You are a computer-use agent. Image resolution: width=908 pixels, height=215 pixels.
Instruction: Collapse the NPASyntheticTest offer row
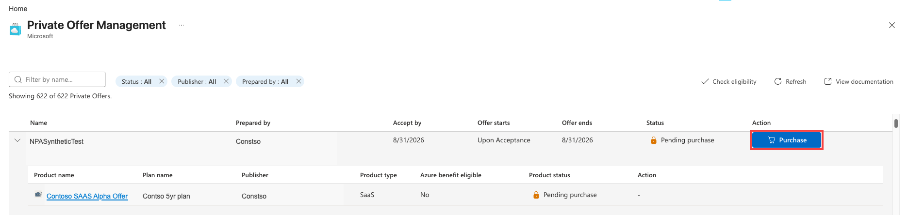17,140
